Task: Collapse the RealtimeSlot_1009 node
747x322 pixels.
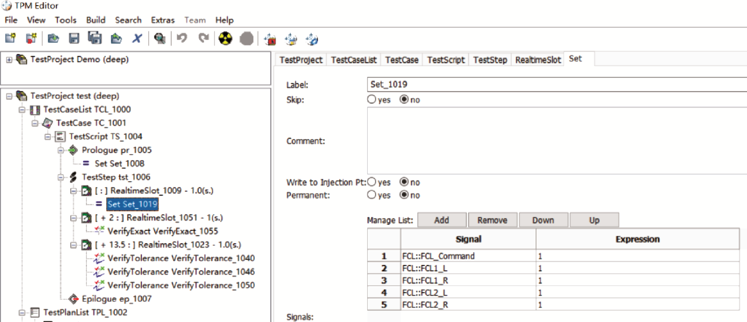Action: pos(73,191)
